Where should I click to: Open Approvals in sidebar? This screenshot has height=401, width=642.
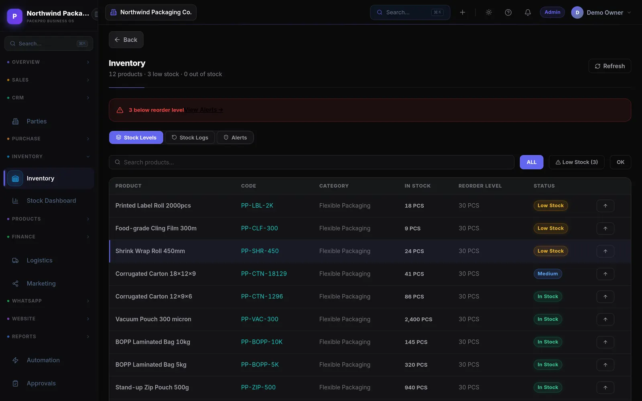[x=49, y=383]
